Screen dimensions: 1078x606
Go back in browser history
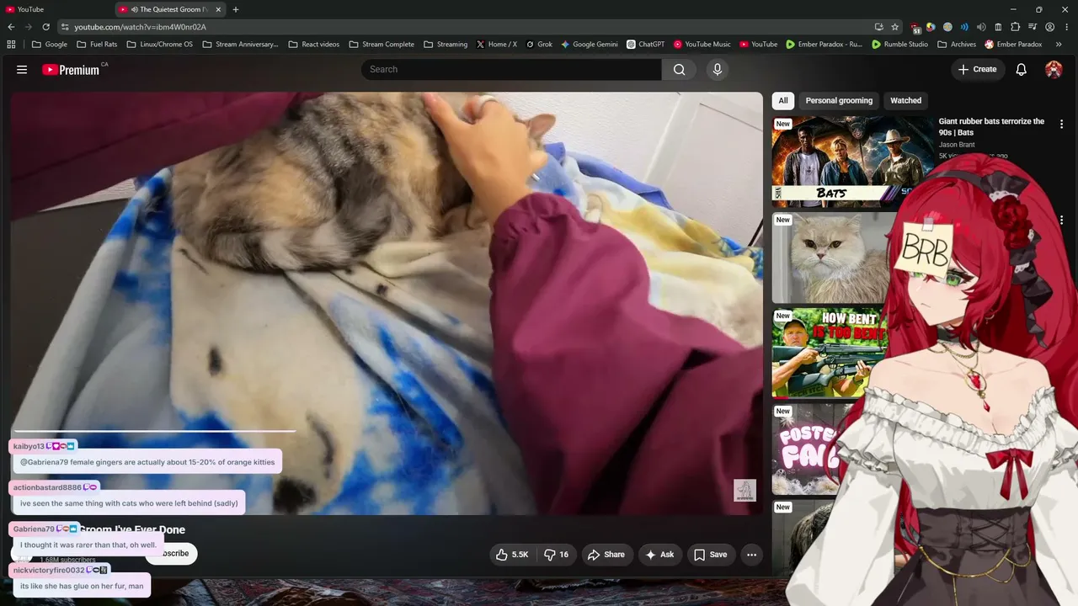[11, 27]
